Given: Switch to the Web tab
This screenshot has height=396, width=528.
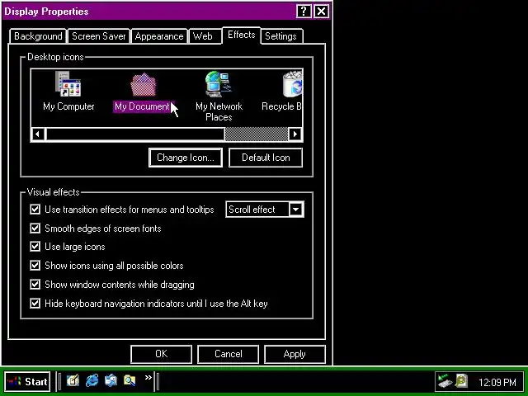Looking at the screenshot, I should pyautogui.click(x=203, y=36).
